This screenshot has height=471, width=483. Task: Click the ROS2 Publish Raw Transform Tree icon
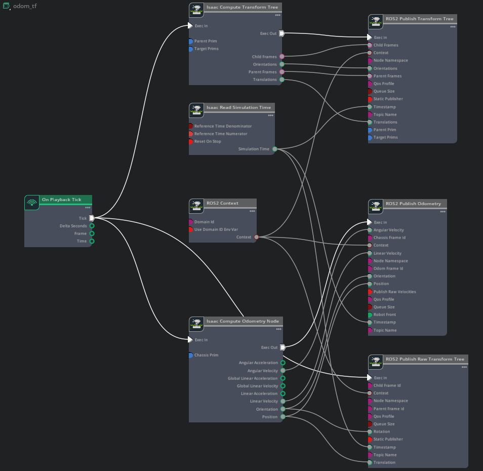[376, 362]
